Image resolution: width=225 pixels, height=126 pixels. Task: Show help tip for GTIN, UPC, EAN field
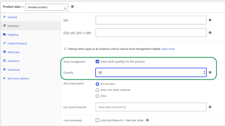pyautogui.click(x=210, y=33)
